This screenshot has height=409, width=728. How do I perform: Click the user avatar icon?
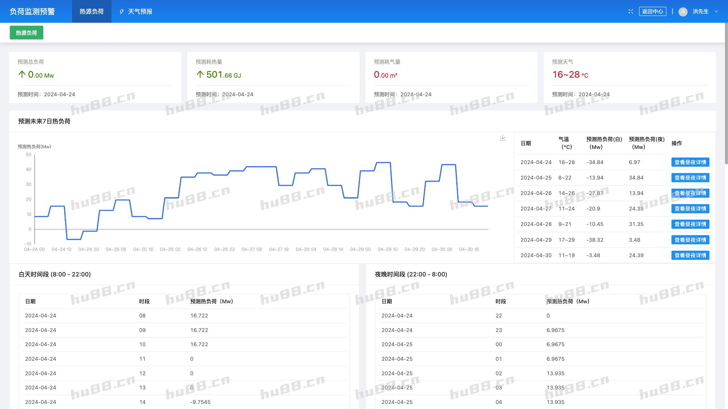[x=683, y=12]
